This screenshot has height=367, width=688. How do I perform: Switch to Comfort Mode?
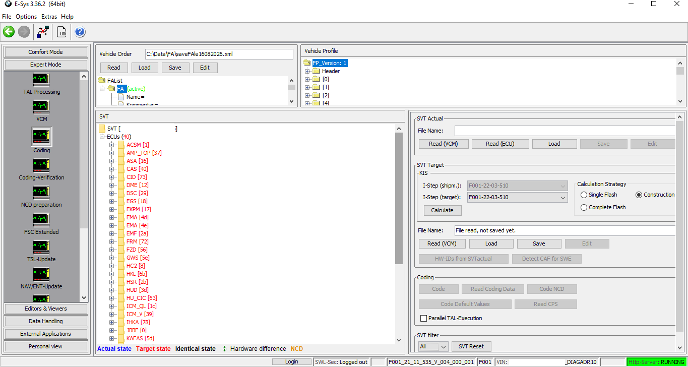click(46, 52)
